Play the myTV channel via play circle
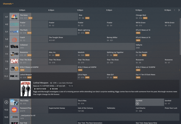The height and width of the screenshot is (124, 181). [x=6, y=102]
